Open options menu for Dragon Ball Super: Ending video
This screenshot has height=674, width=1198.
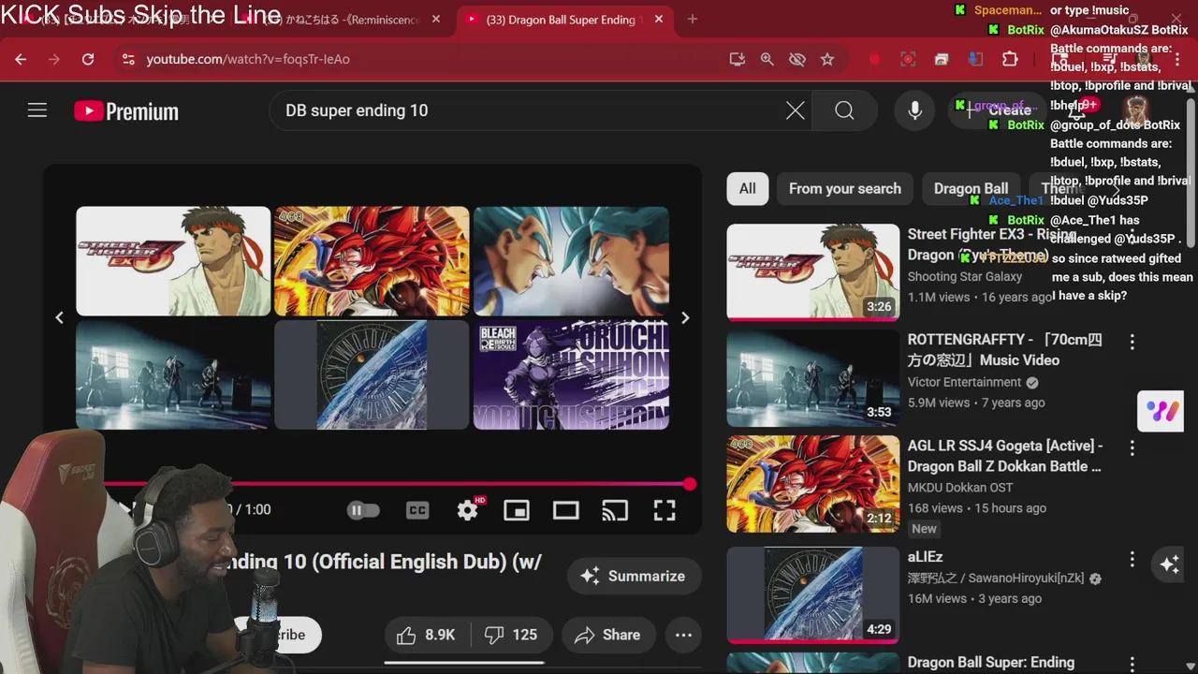[1132, 665]
